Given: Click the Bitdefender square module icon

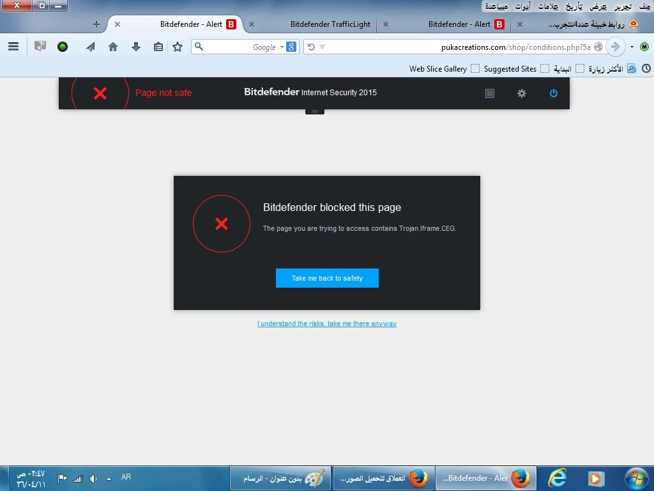Looking at the screenshot, I should pyautogui.click(x=490, y=93).
